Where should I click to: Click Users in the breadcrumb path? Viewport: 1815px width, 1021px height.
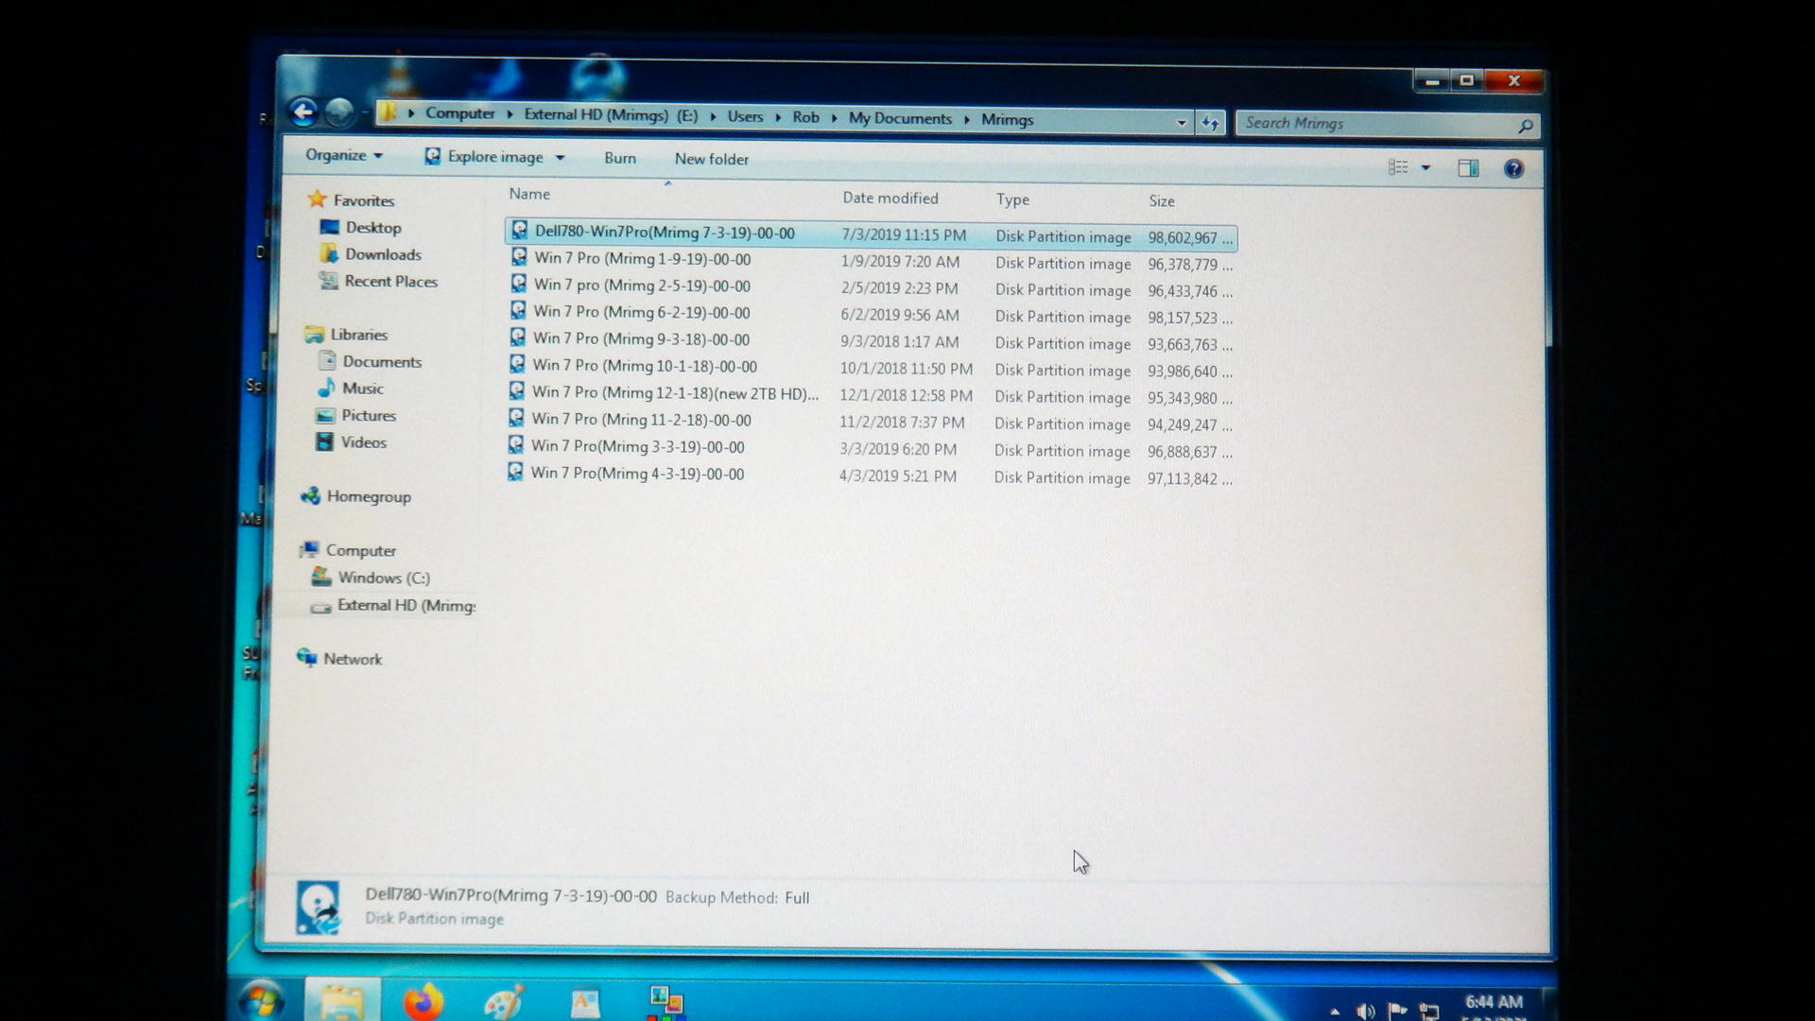tap(745, 116)
